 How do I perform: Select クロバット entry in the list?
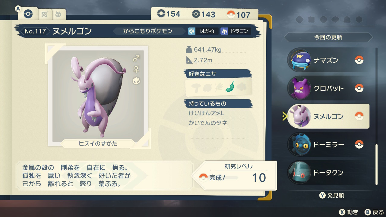click(328, 88)
